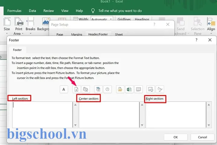Screen dimensions: 217x145
Task: Open the Data ribbon tab
Action: coord(32,11)
